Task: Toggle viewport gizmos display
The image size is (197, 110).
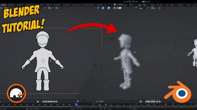Action: click(x=103, y=8)
